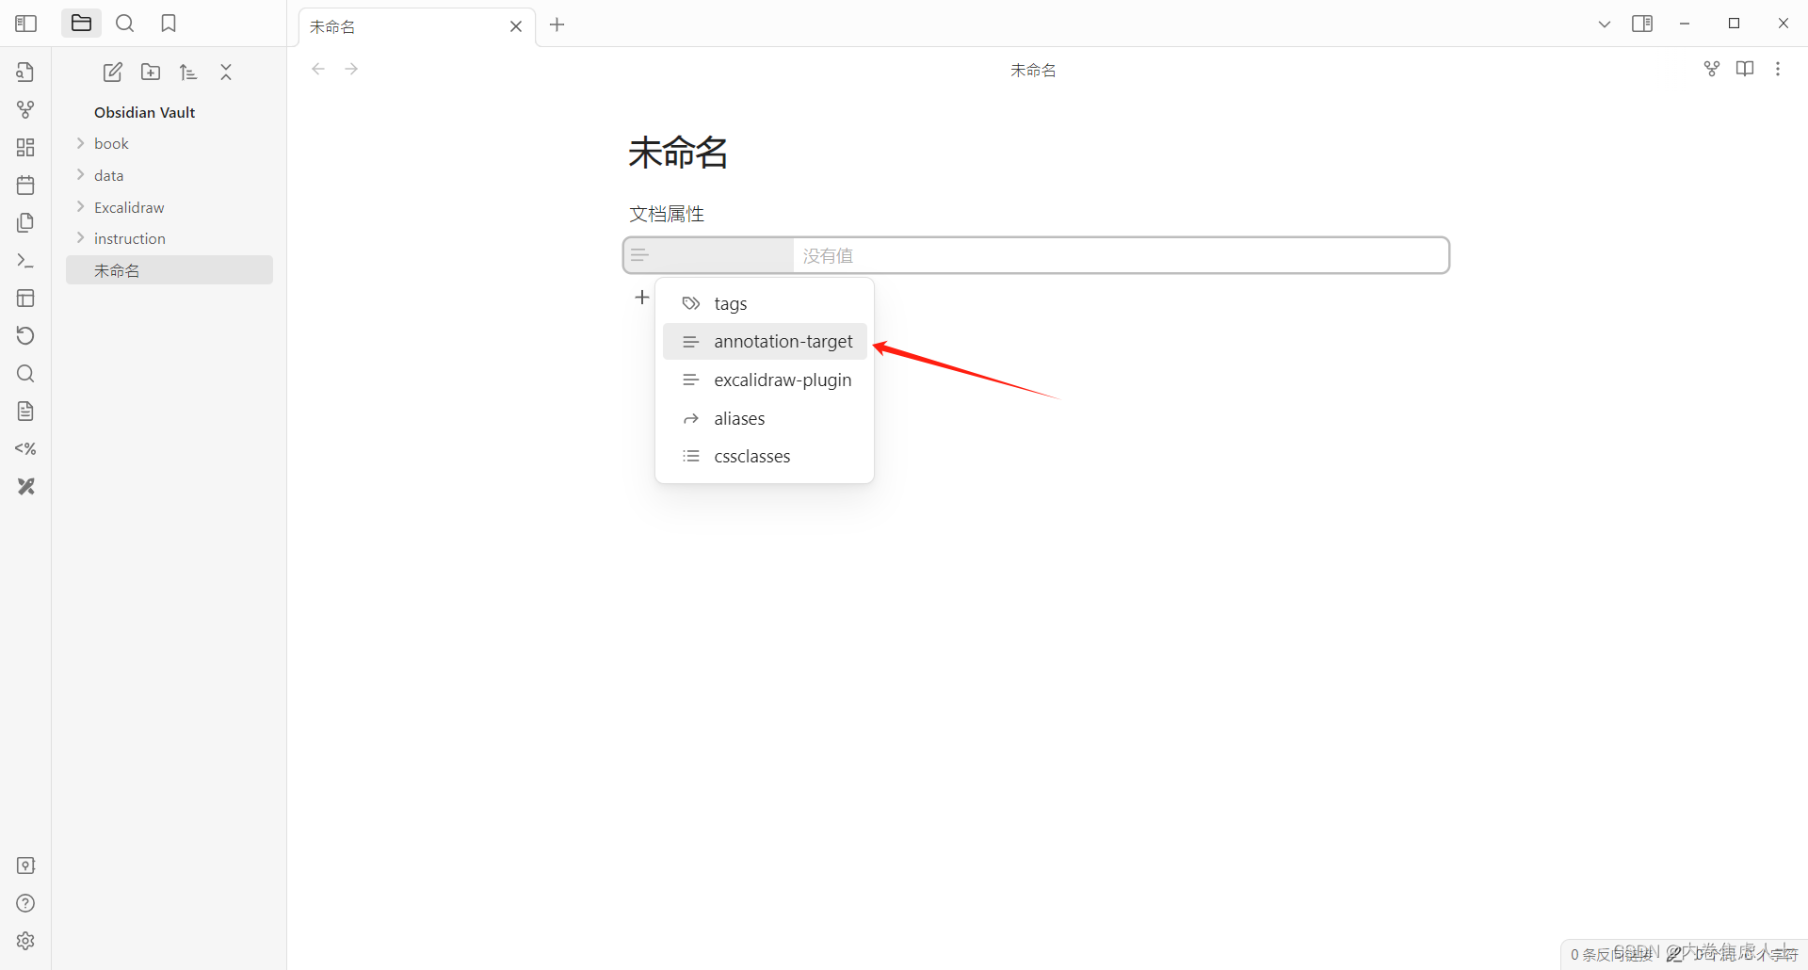Viewport: 1808px width, 970px height.
Task: Open the daily note calendar icon
Action: tap(25, 185)
